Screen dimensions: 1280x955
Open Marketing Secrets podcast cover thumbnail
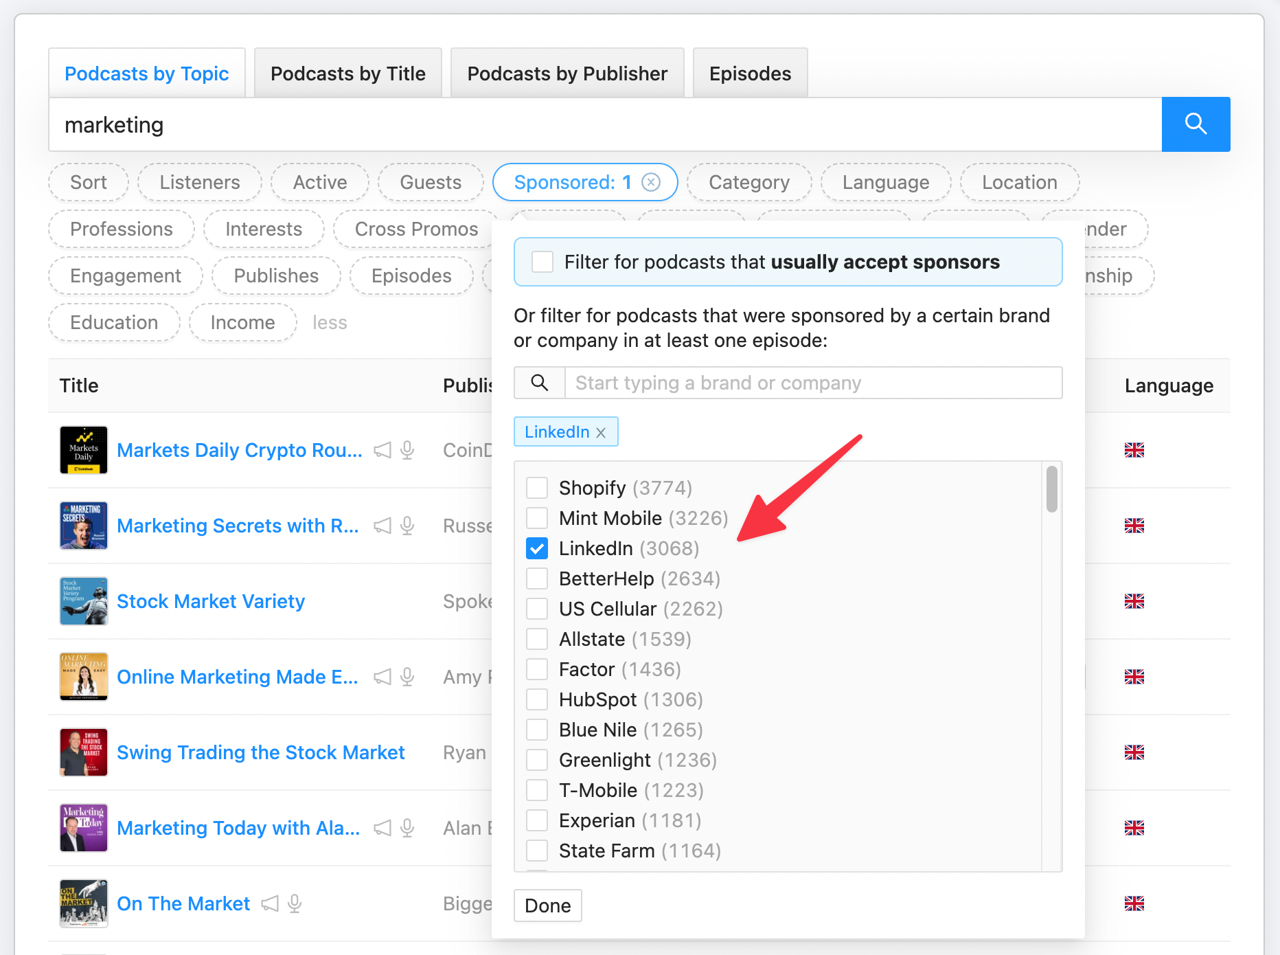coord(84,526)
